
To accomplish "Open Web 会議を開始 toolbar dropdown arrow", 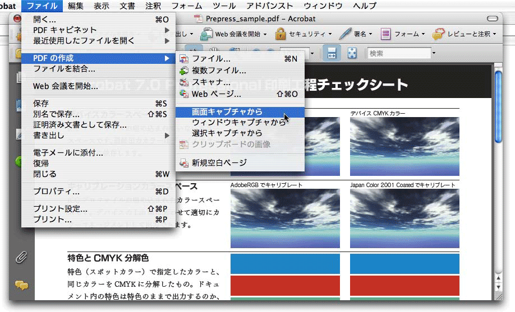I will tap(265, 34).
